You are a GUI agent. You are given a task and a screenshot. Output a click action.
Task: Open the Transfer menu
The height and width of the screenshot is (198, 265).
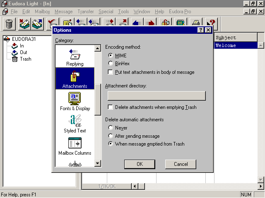coord(86,12)
